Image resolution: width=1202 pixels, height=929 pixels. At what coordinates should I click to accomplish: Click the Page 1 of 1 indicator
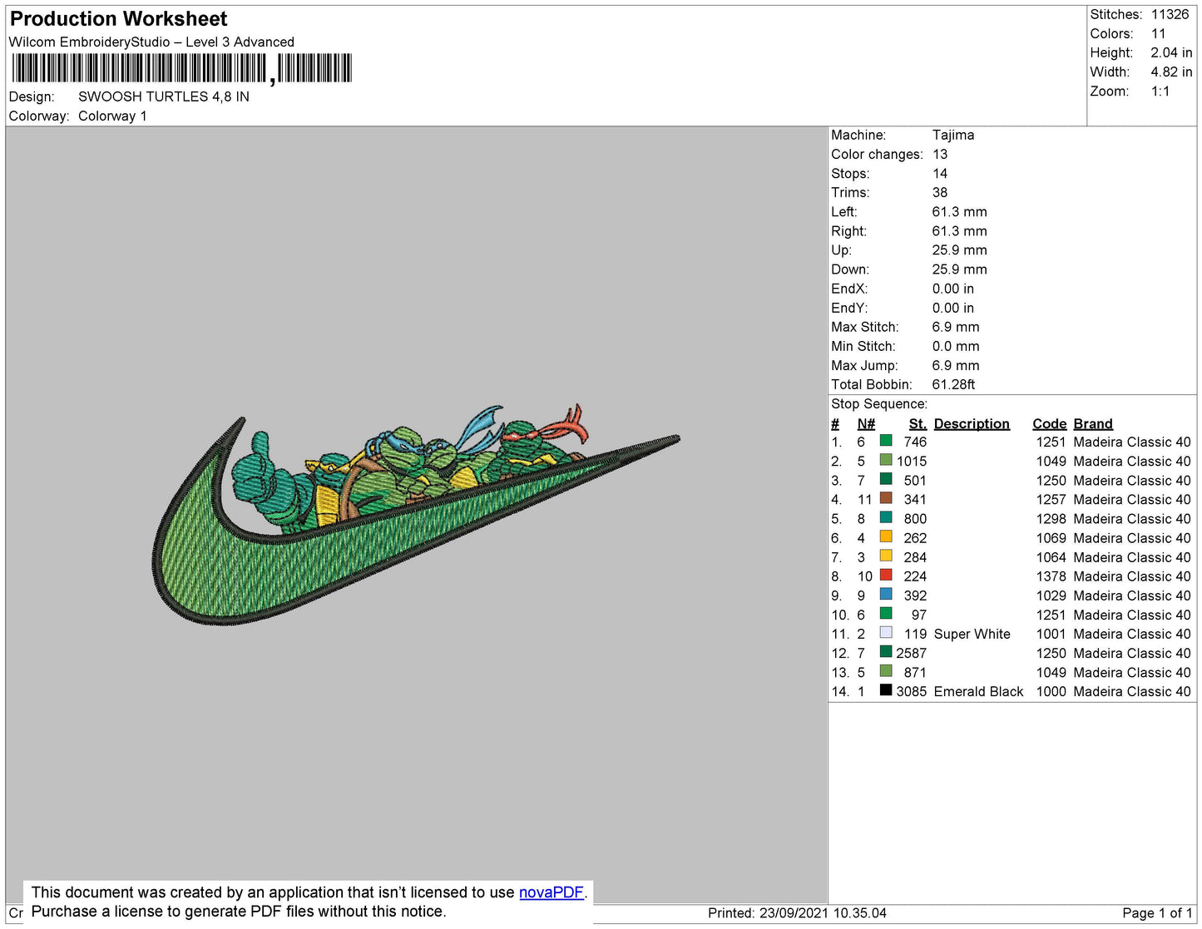click(x=1157, y=913)
